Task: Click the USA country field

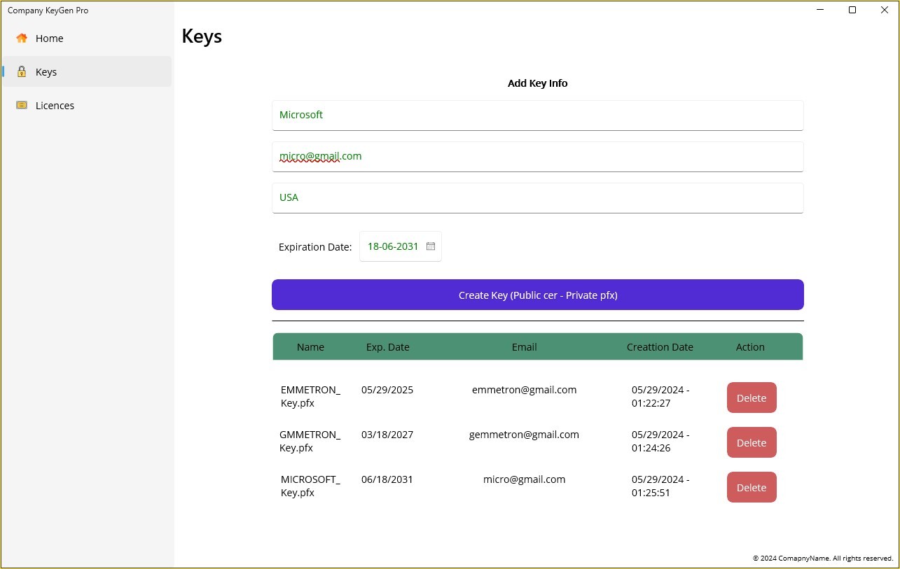Action: coord(538,198)
